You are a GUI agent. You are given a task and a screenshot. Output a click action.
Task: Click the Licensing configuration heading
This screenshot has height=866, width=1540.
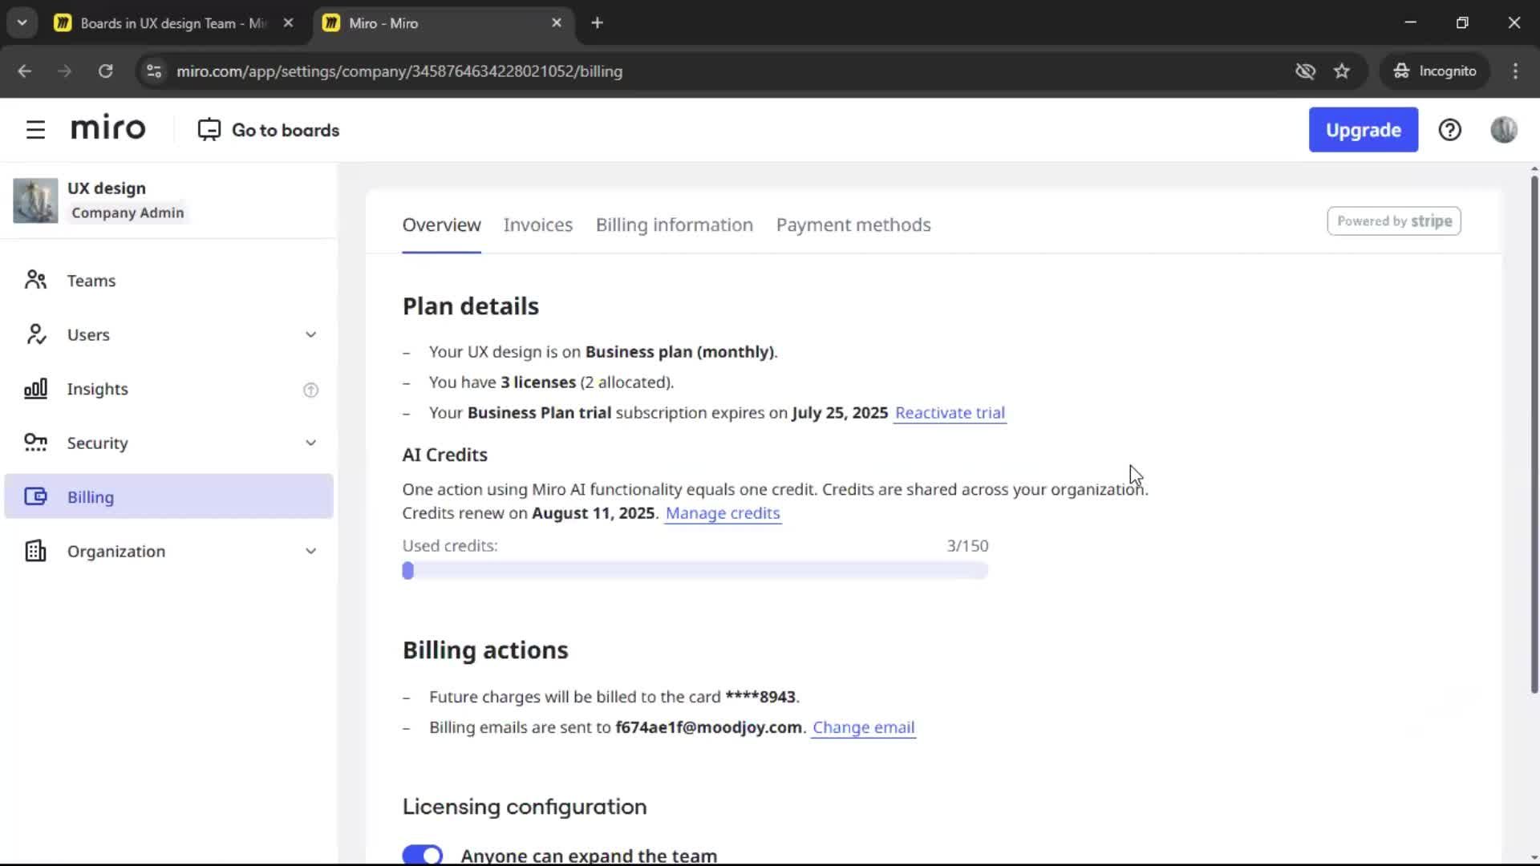coord(524,807)
